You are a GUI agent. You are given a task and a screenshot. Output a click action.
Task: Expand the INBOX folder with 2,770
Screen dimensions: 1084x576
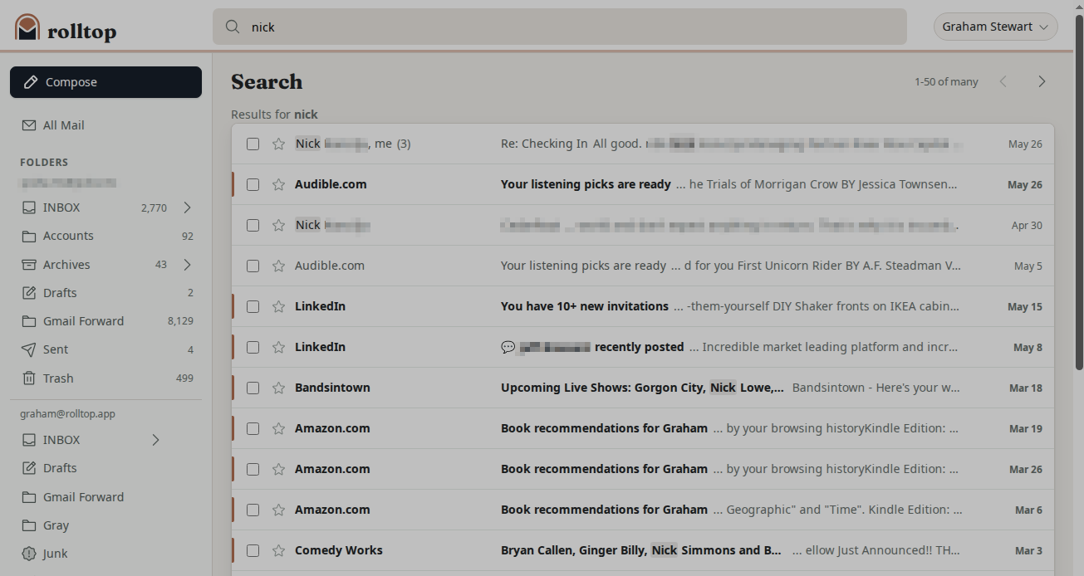187,207
